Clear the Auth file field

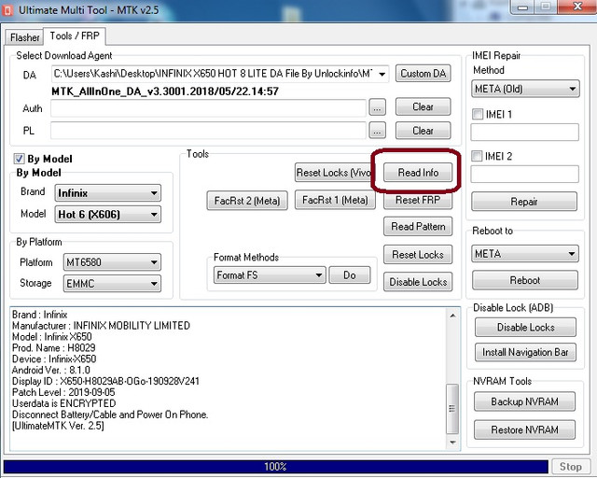pos(423,107)
